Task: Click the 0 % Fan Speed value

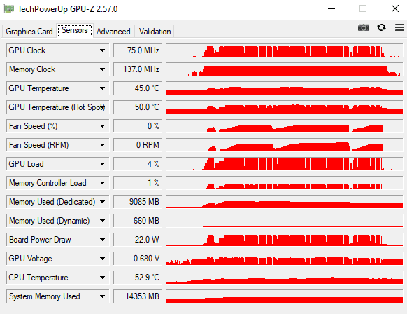Action: (x=138, y=126)
